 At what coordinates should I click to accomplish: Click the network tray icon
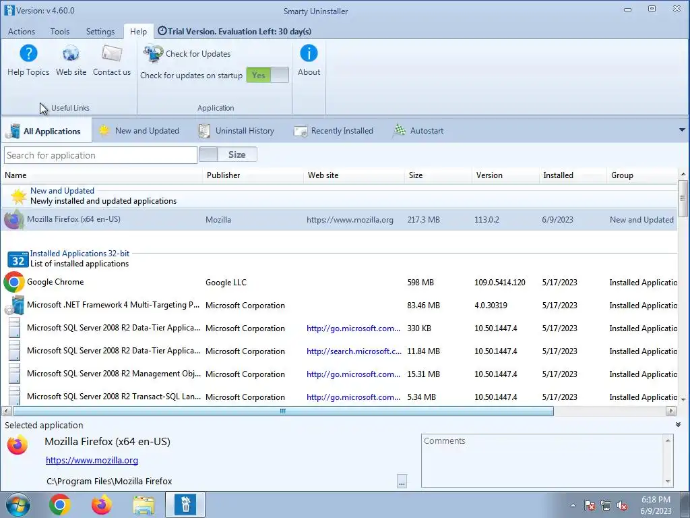tap(606, 505)
